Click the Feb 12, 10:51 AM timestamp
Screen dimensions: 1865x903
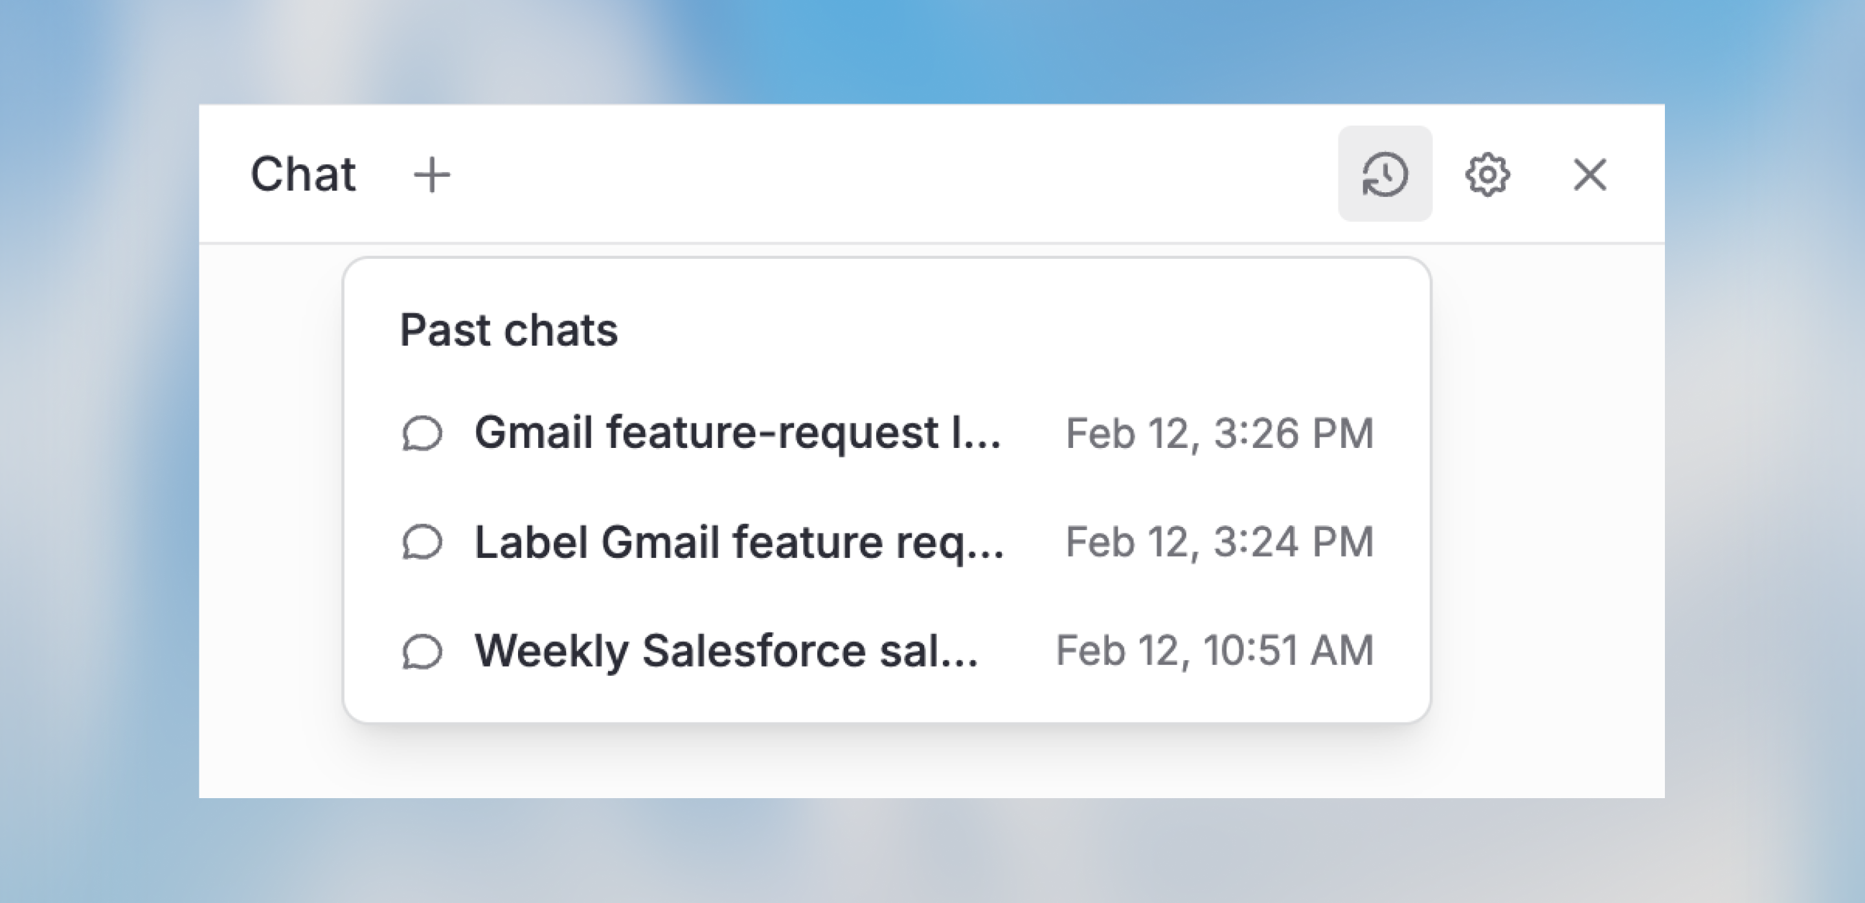coord(1214,651)
